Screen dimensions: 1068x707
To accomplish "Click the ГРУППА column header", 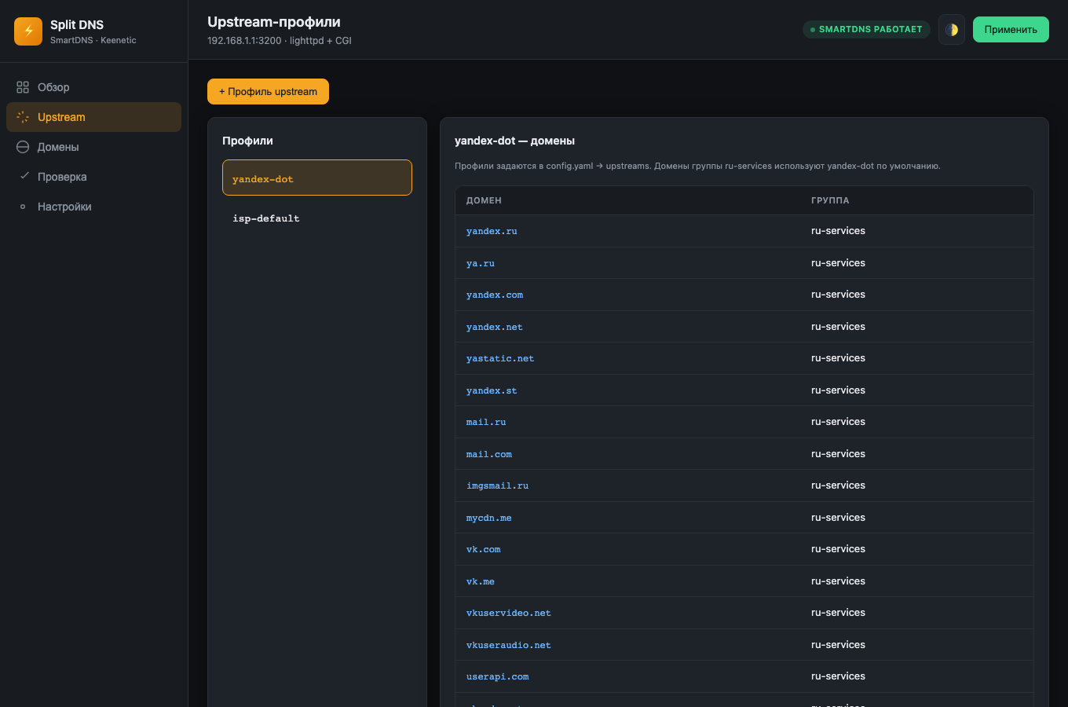I will pyautogui.click(x=830, y=200).
